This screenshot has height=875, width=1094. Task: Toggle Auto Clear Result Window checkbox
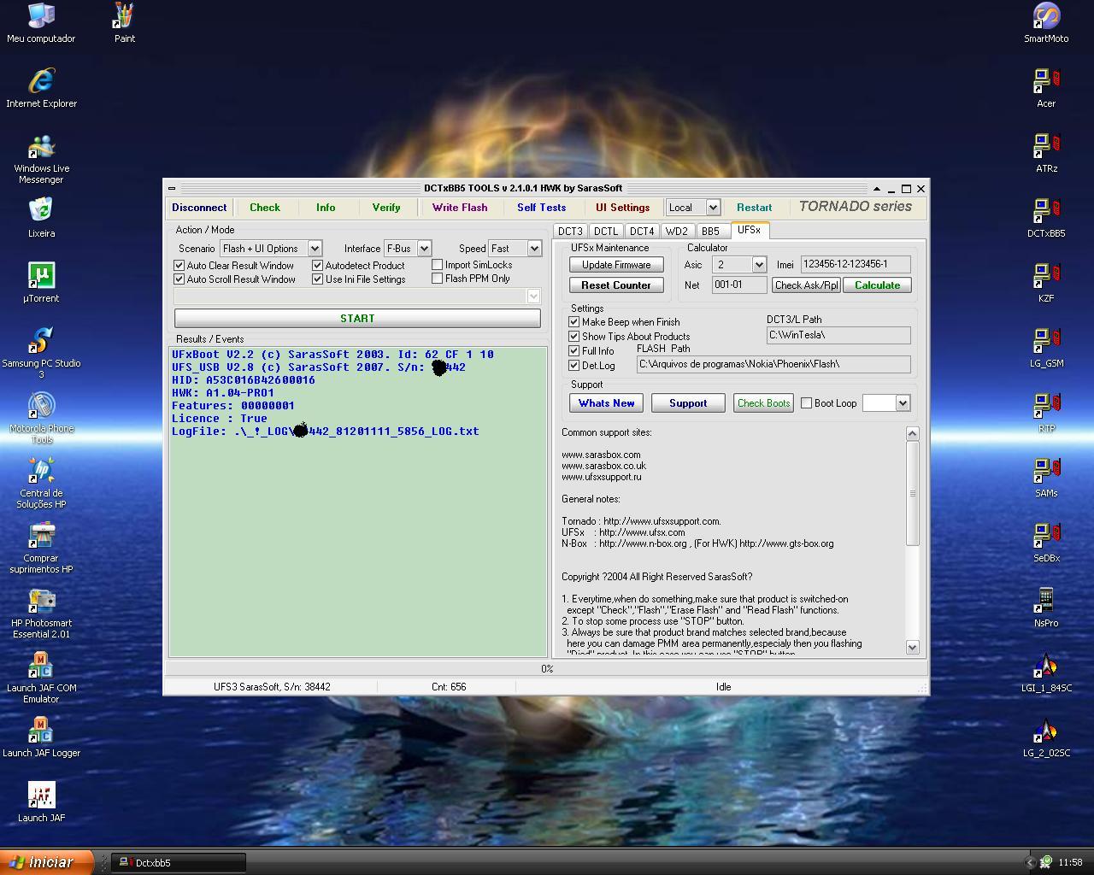179,266
